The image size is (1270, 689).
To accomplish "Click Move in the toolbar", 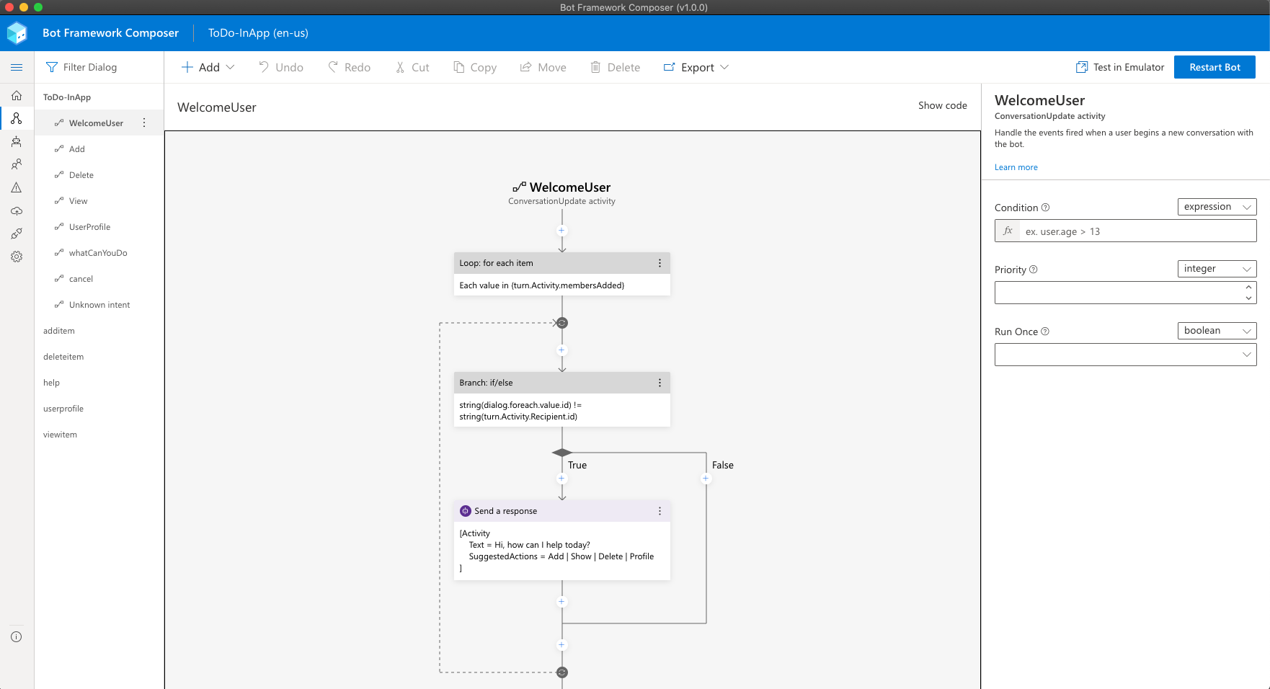I will point(543,67).
